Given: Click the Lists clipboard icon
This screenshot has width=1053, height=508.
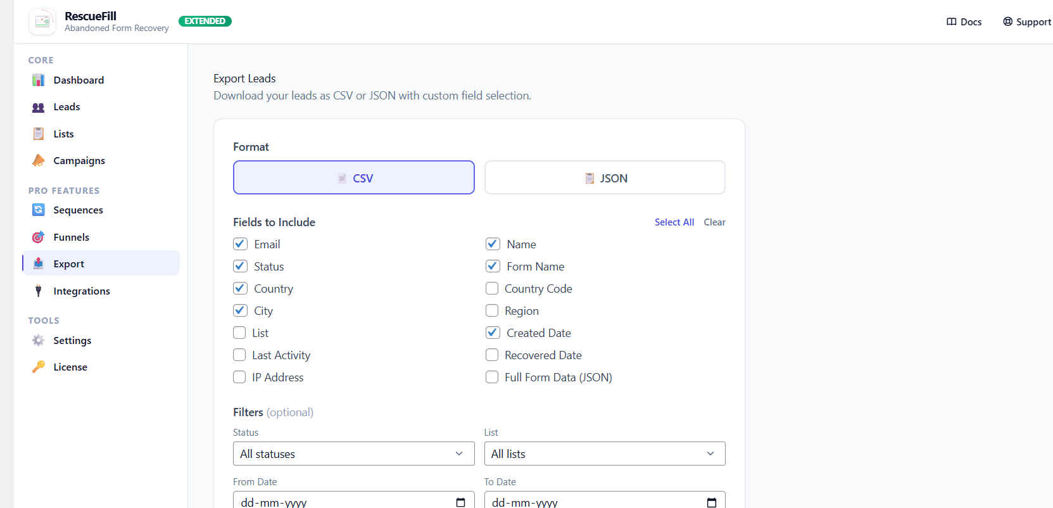Looking at the screenshot, I should coord(38,133).
